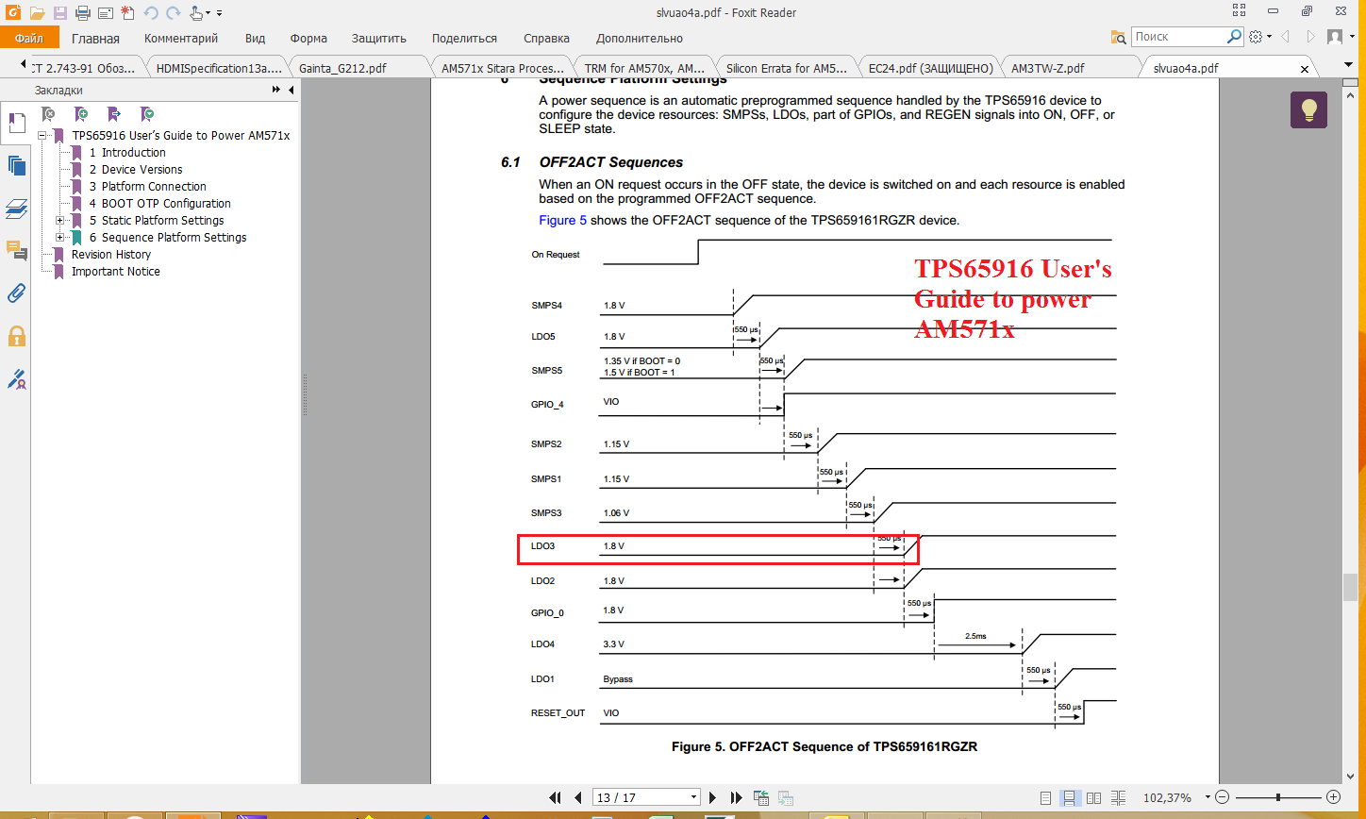
Task: Enable facing two-page view mode
Action: click(x=1093, y=797)
